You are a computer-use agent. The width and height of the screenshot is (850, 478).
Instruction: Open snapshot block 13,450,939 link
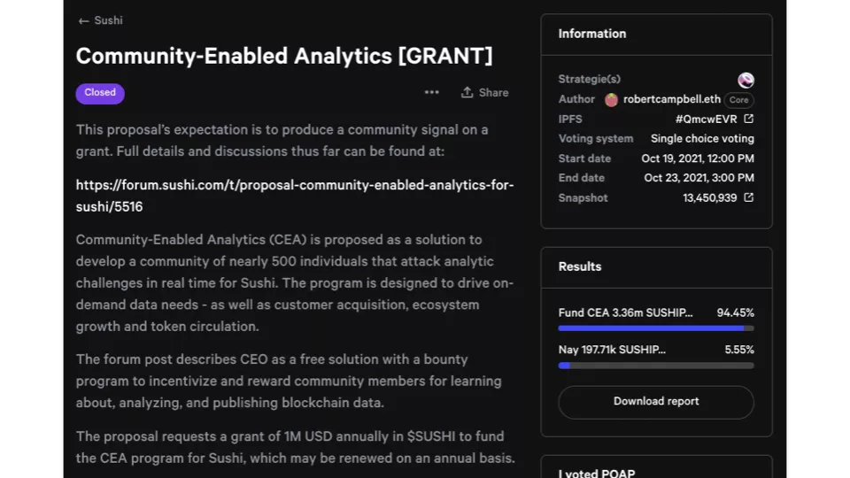(x=709, y=197)
